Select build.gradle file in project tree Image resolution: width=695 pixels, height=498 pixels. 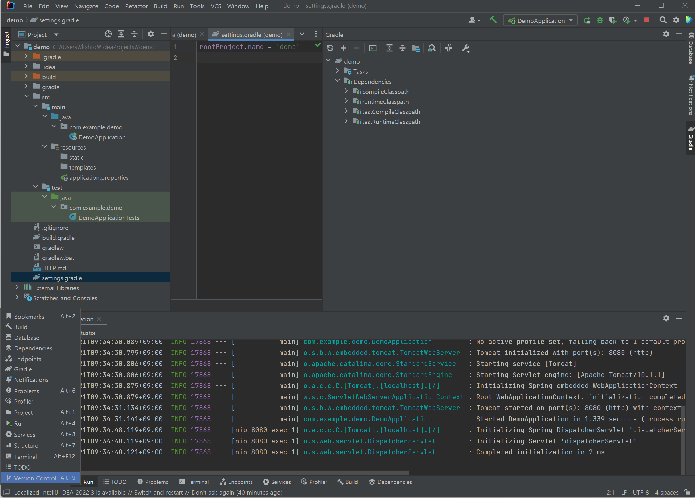point(58,238)
